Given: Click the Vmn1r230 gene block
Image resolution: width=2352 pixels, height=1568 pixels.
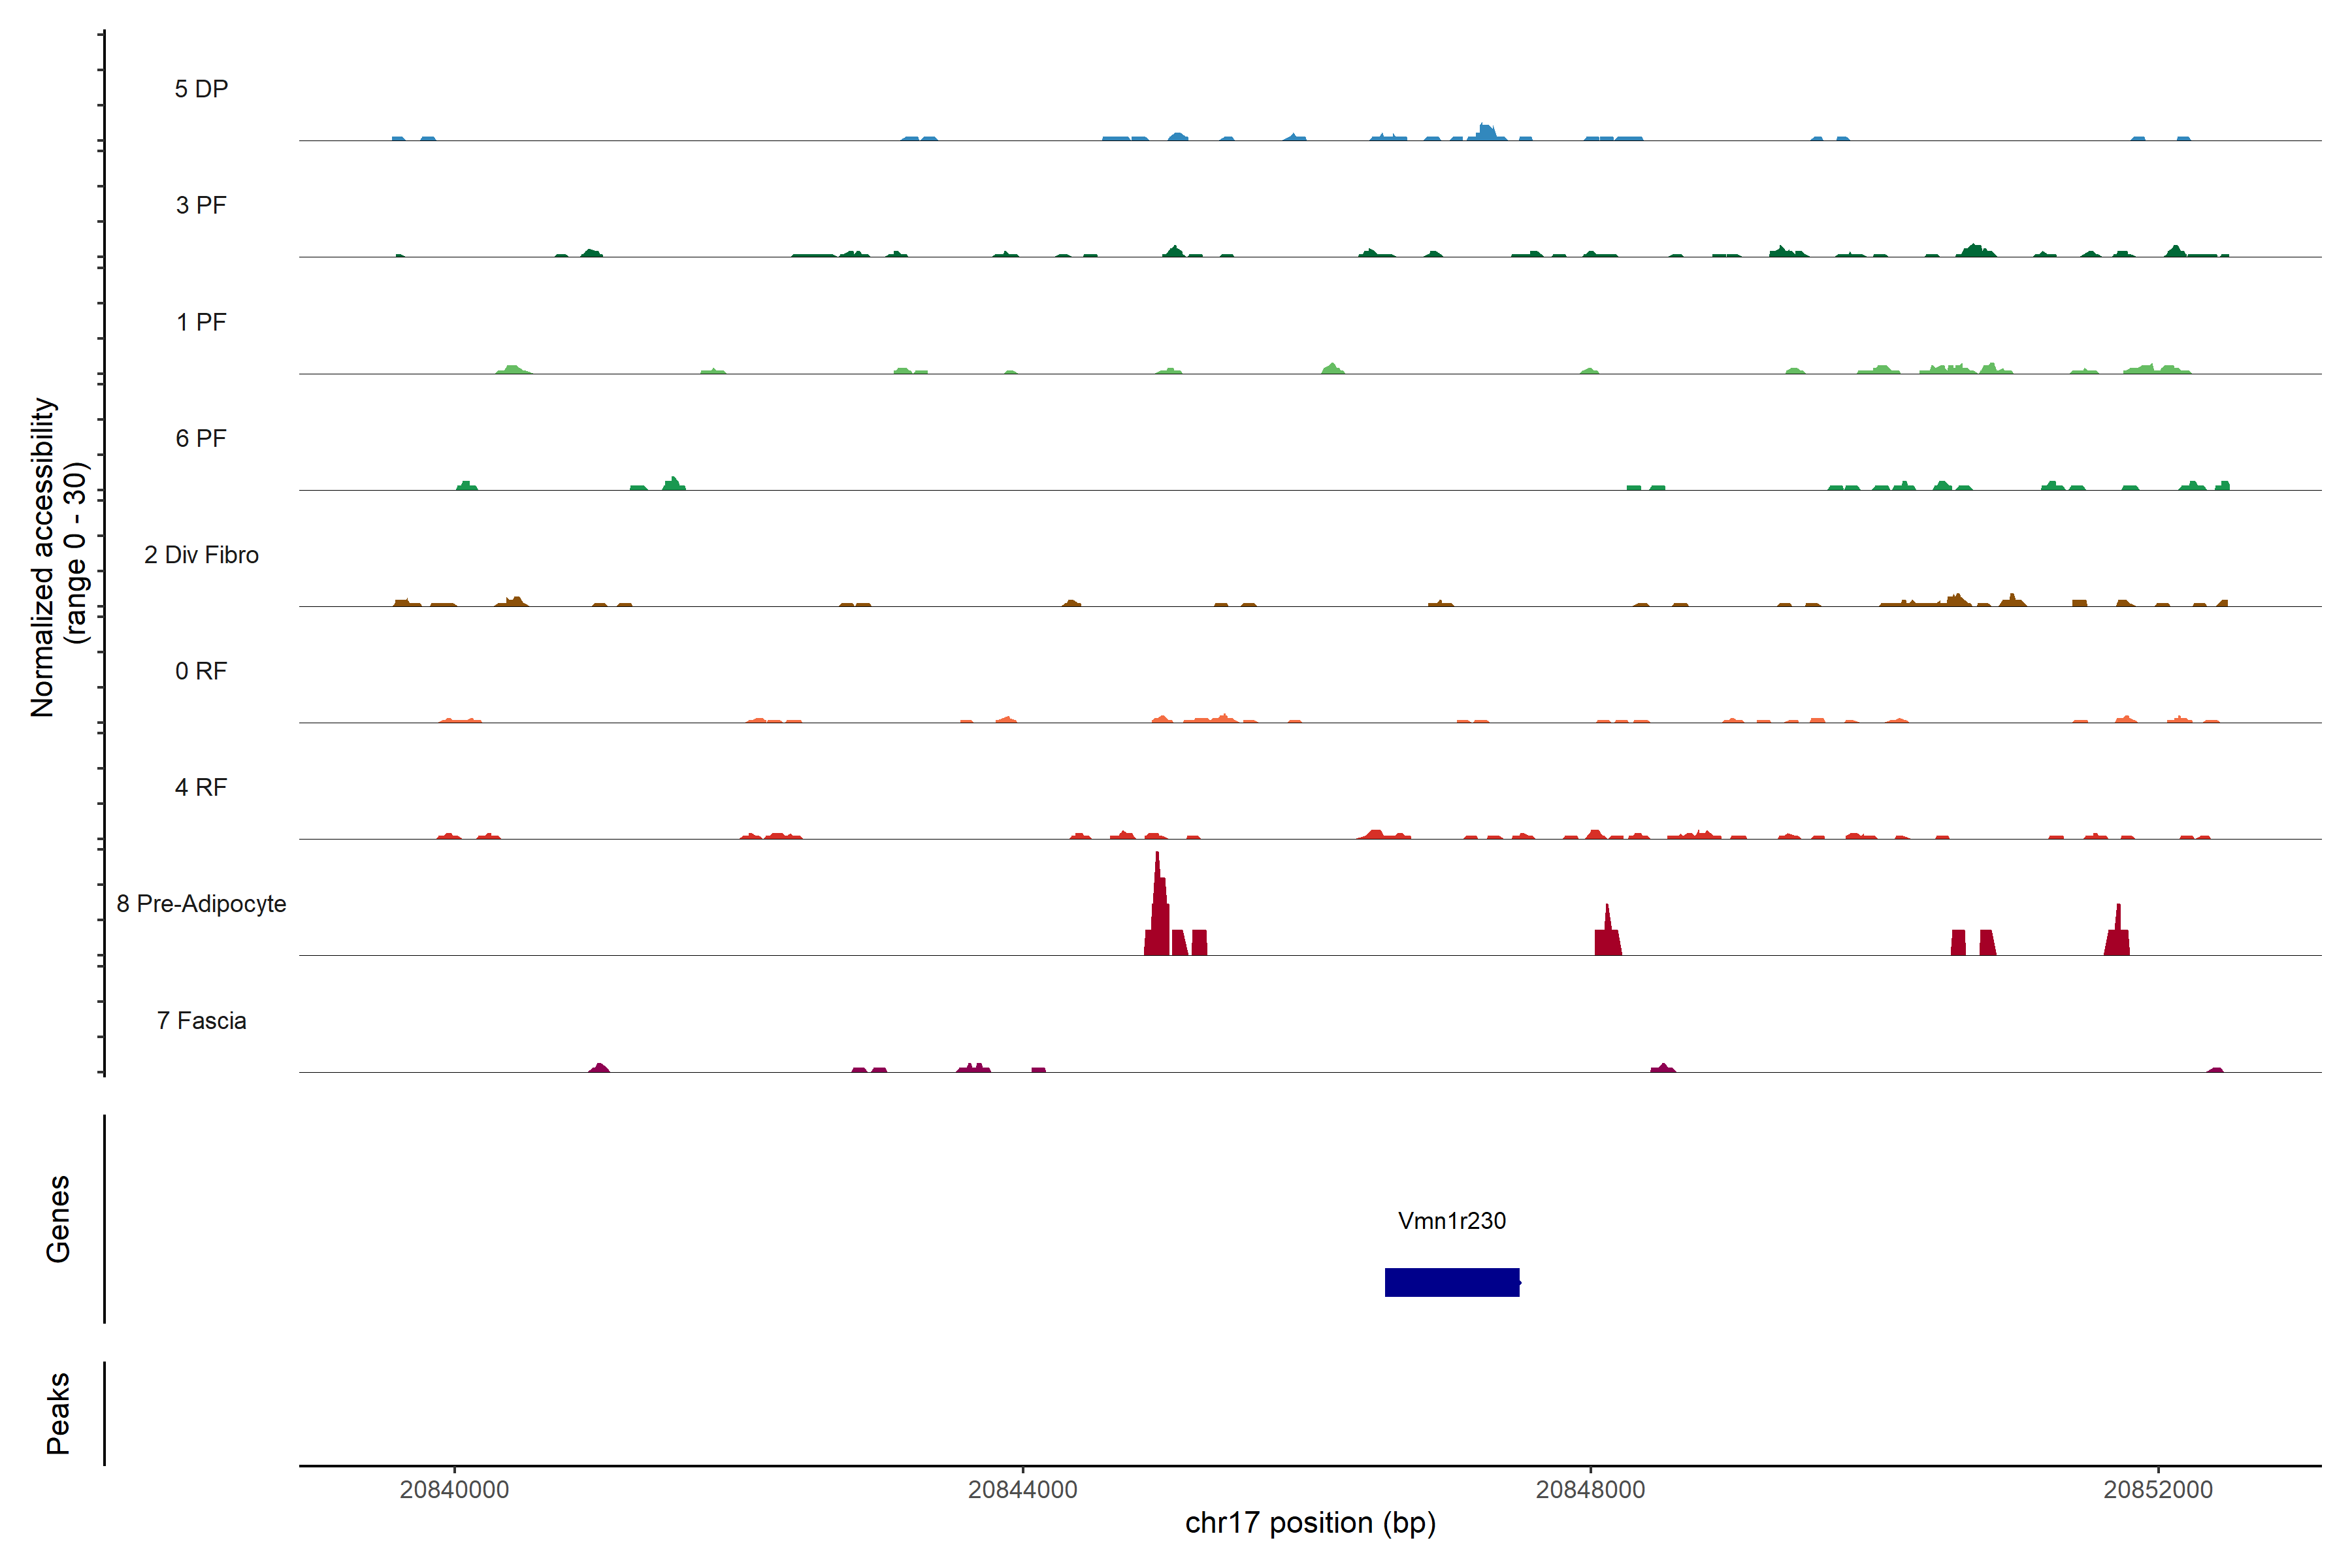Looking at the screenshot, I should [1451, 1282].
